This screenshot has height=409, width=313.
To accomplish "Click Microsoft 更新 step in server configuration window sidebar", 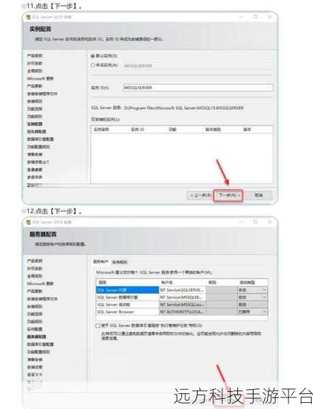I will click(40, 284).
